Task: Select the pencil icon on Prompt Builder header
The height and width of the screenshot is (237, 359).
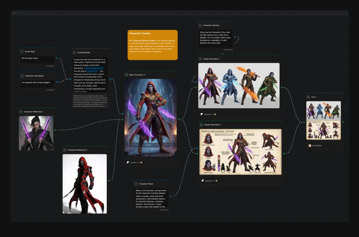Action: [x=74, y=52]
